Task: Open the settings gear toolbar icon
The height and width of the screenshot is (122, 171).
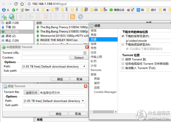Action: 80,17
